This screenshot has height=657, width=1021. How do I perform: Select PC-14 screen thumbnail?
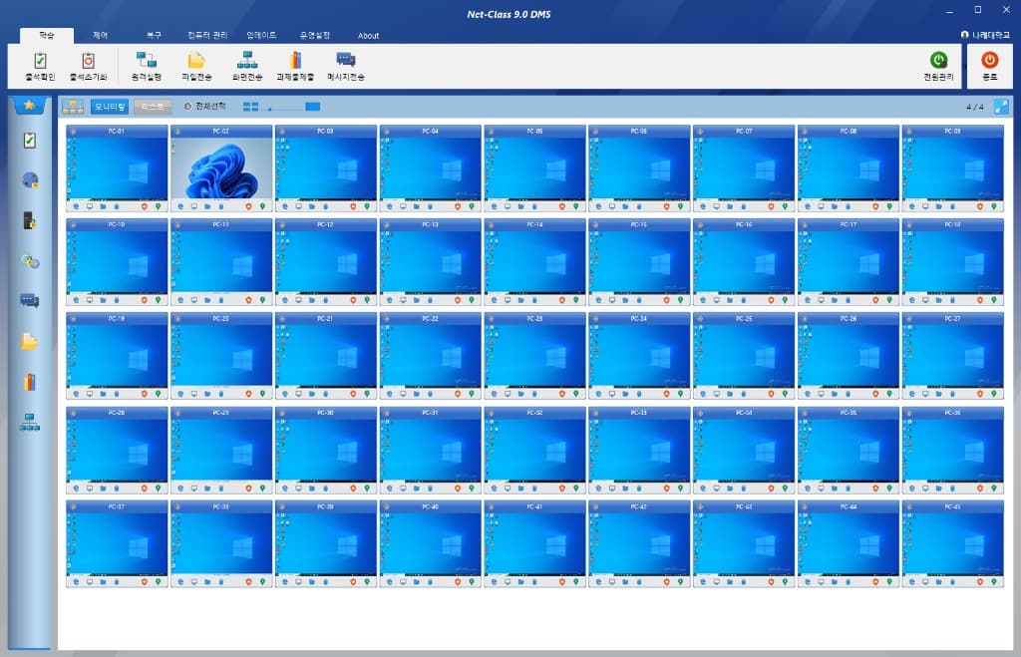pyautogui.click(x=534, y=262)
